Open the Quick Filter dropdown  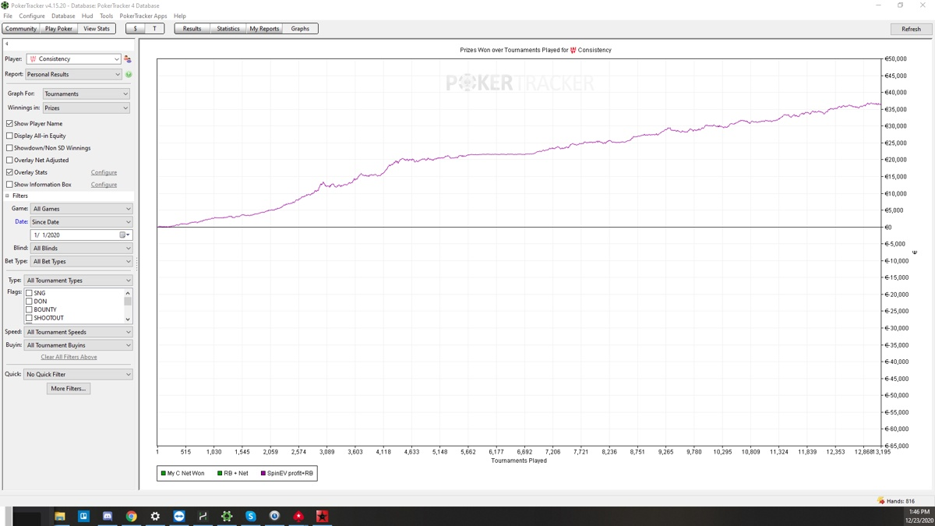pyautogui.click(x=78, y=374)
